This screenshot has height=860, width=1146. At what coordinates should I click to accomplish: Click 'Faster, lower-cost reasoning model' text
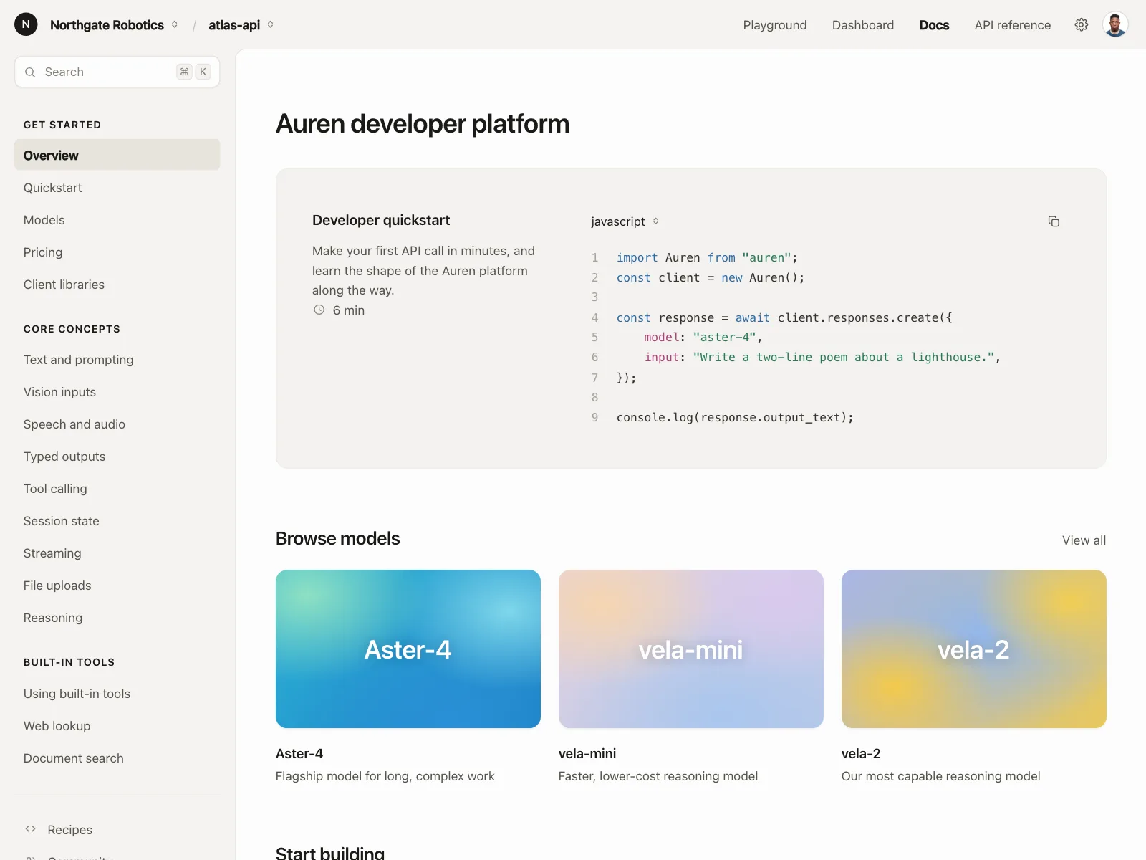(658, 776)
